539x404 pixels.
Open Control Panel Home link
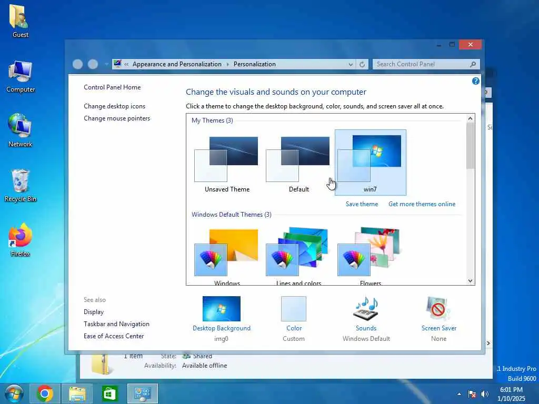click(112, 87)
